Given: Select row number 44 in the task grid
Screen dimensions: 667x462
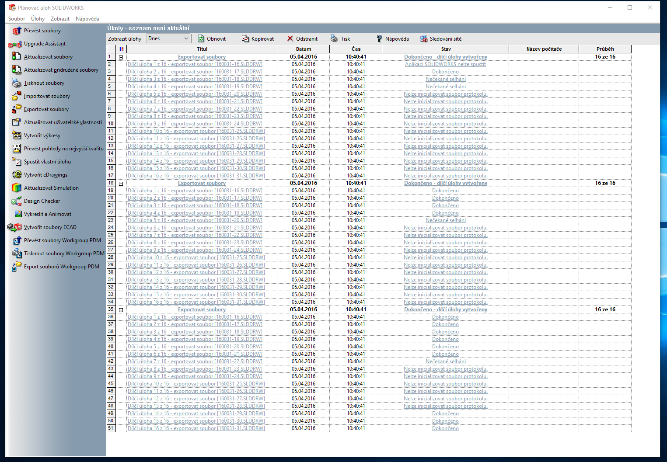Looking at the screenshot, I should pos(111,376).
